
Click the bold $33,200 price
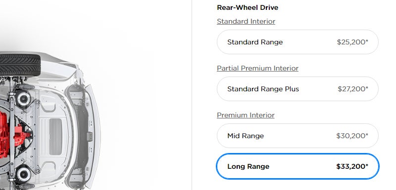pos(352,166)
